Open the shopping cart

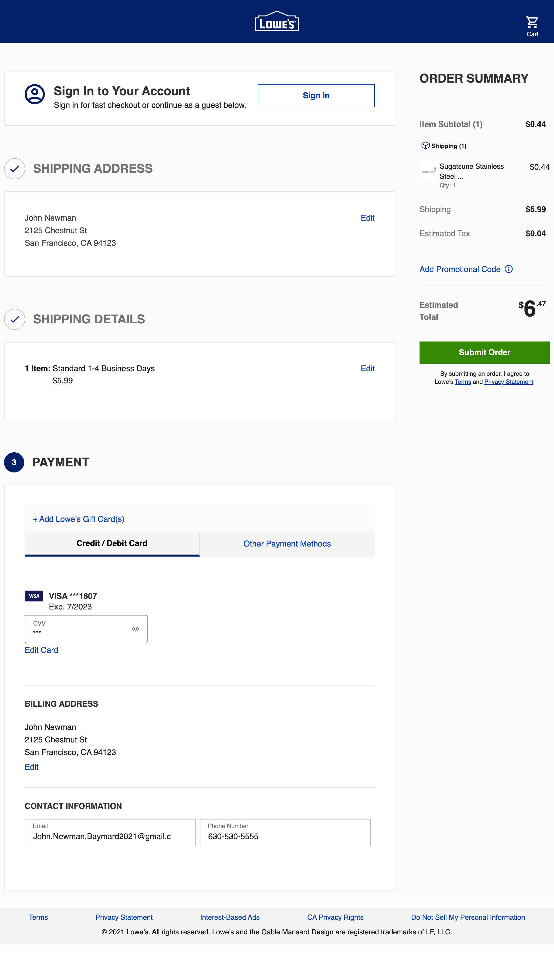532,22
